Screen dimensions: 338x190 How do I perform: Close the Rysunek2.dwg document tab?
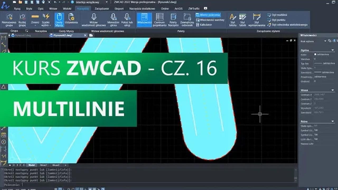[85, 35]
